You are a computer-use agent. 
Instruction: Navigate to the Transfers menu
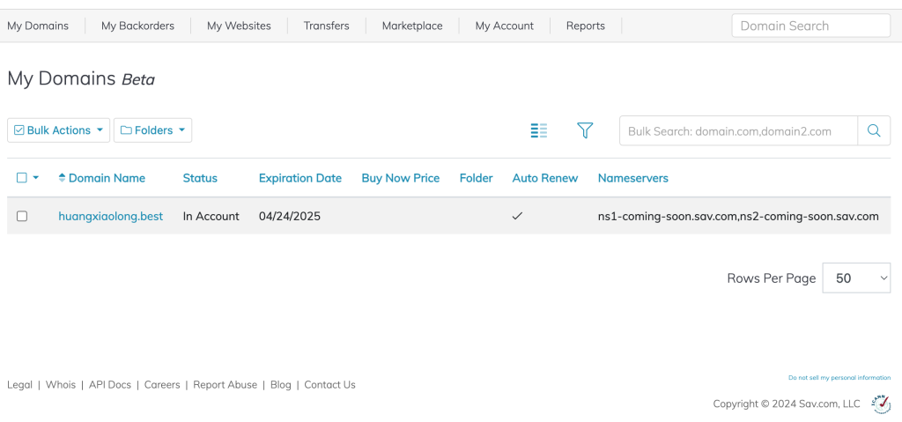coord(326,26)
